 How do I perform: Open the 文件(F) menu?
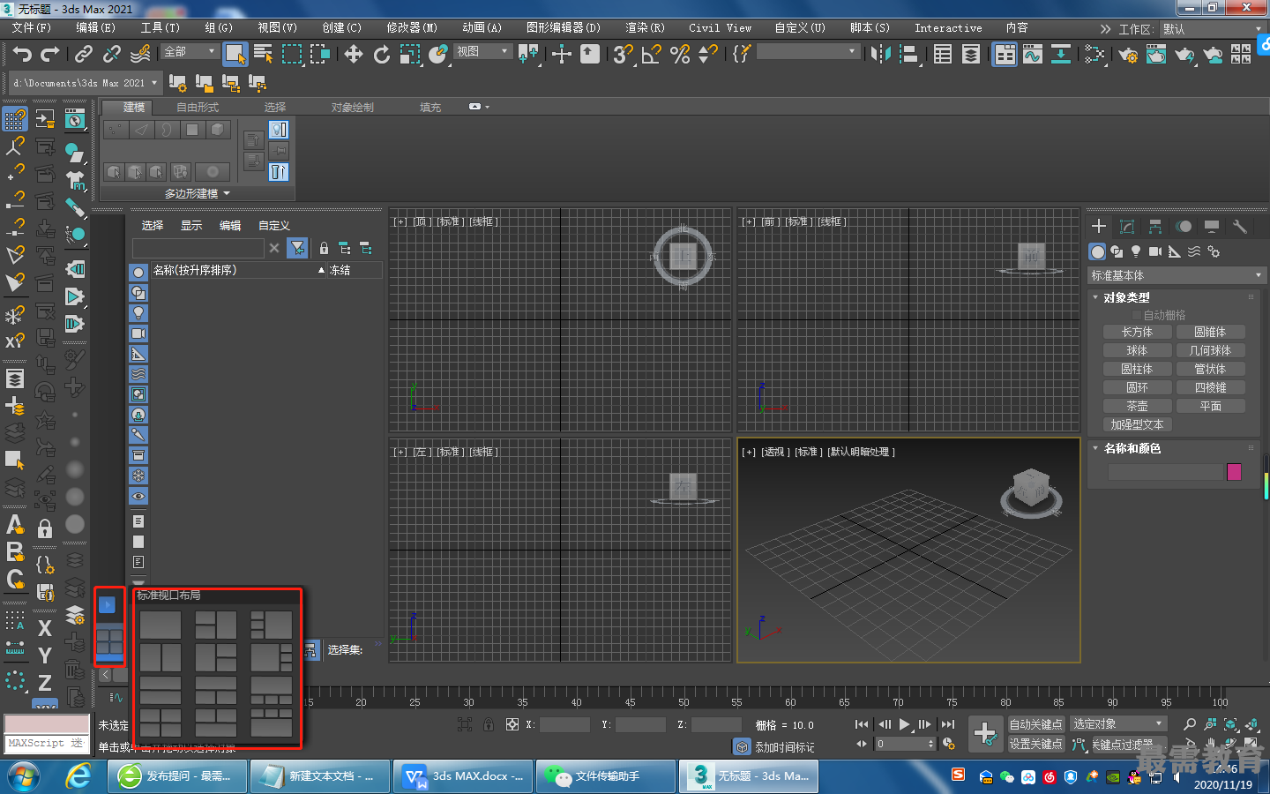click(x=31, y=28)
